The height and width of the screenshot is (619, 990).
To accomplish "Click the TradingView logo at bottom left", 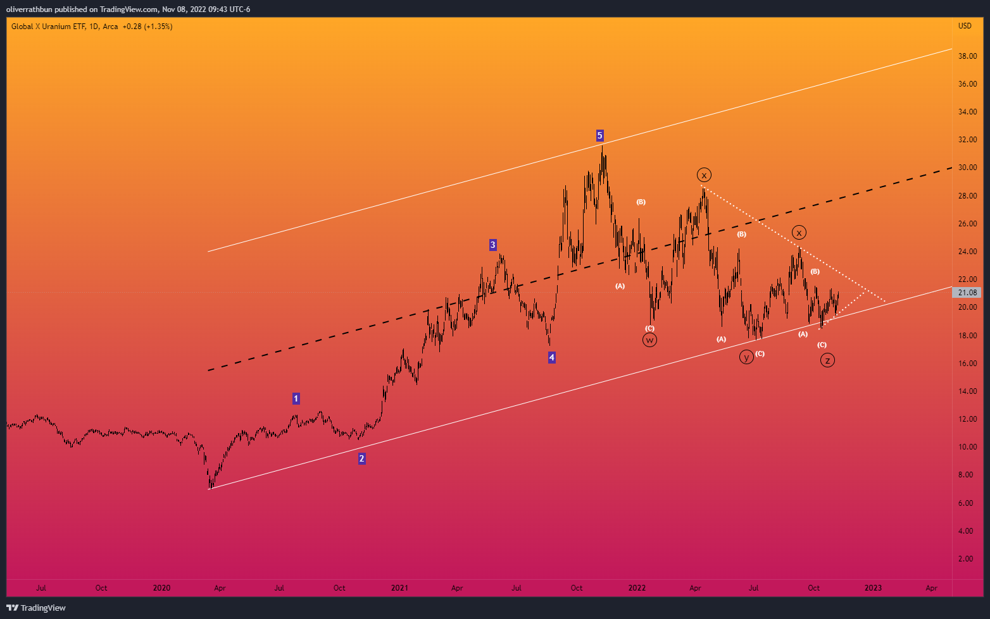I will coord(36,608).
